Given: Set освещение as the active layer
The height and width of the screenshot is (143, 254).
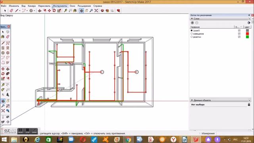Looking at the screenshot, I should click(x=192, y=34).
